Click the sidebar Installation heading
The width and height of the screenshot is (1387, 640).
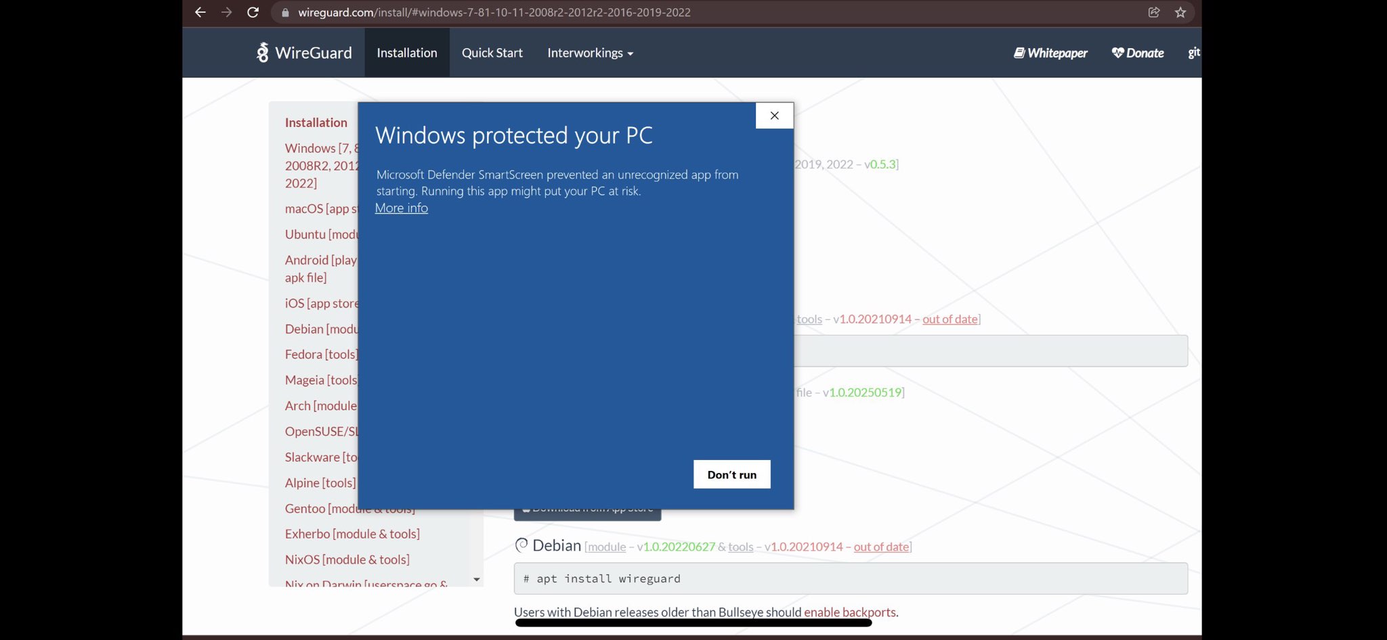[316, 122]
